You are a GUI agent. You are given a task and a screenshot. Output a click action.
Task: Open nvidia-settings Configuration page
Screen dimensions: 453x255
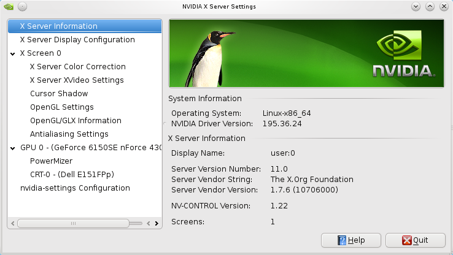pos(75,188)
